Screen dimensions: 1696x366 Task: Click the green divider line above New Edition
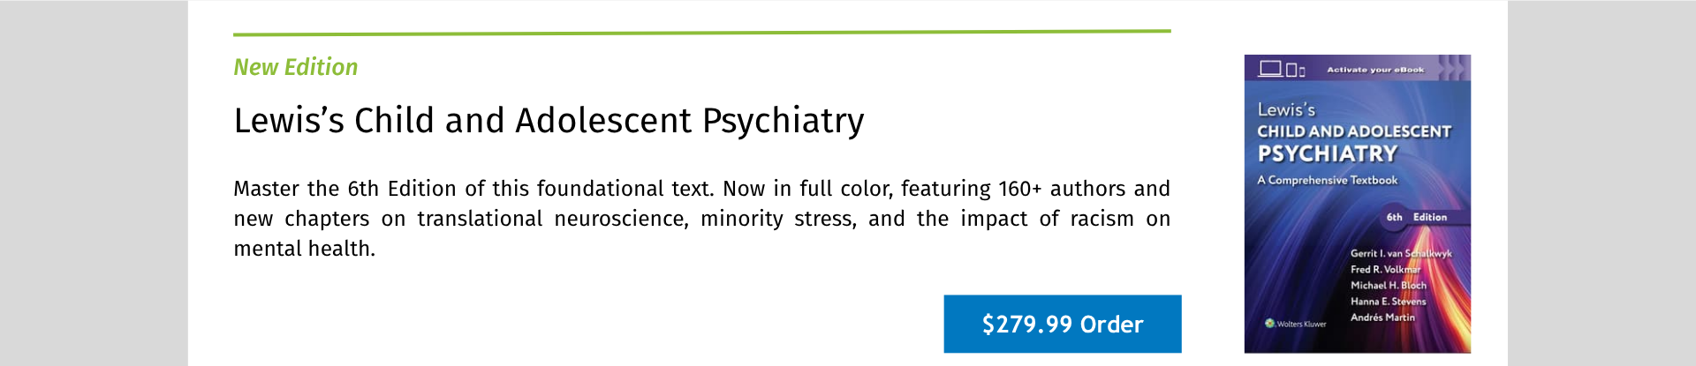click(x=701, y=33)
